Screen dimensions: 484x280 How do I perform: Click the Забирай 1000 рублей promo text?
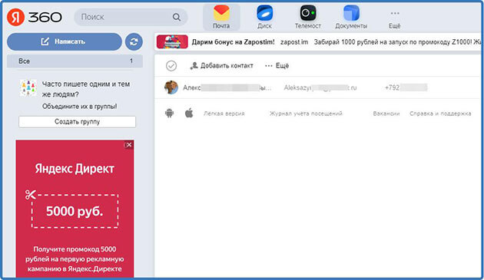click(x=397, y=42)
